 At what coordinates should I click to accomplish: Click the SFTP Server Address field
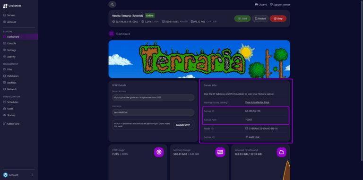pos(153,98)
